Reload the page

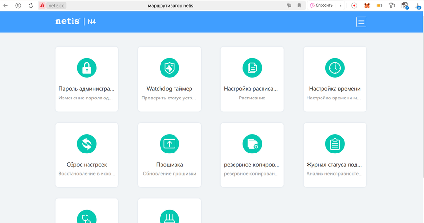31,5
